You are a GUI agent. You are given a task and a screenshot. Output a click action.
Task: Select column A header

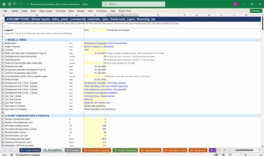coord(37,15)
